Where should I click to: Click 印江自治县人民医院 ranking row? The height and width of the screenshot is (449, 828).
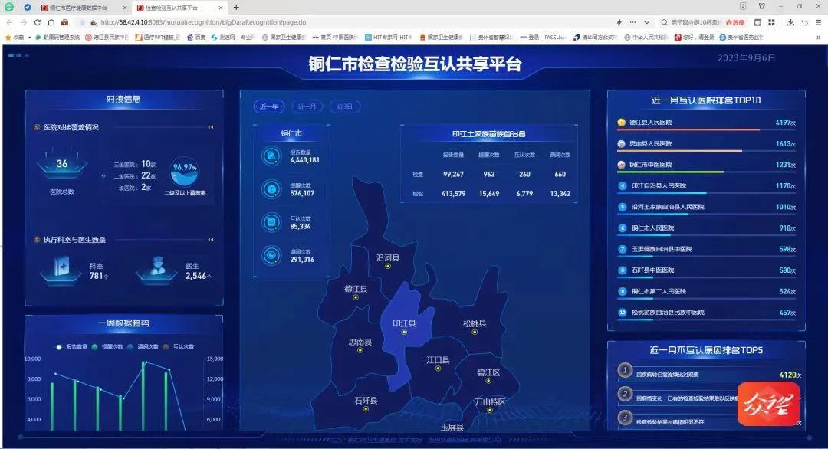coord(707,186)
